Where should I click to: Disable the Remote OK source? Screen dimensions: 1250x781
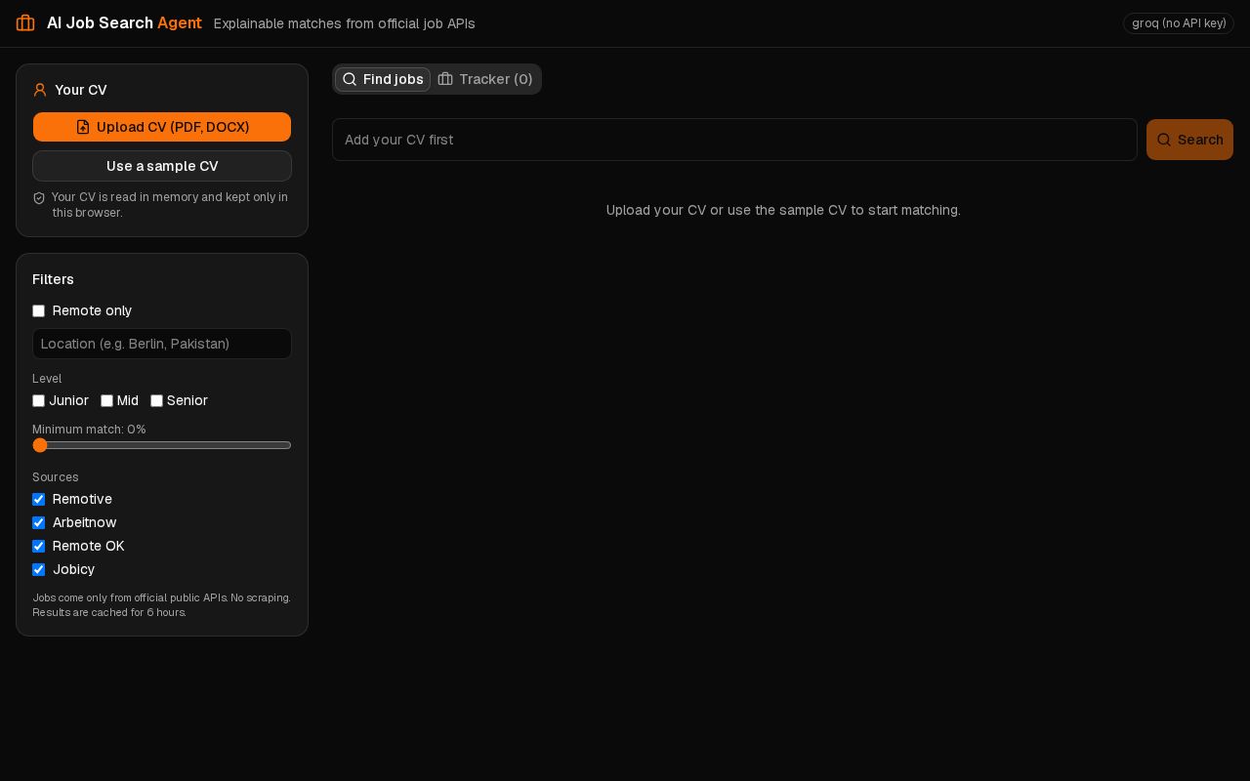(39, 547)
